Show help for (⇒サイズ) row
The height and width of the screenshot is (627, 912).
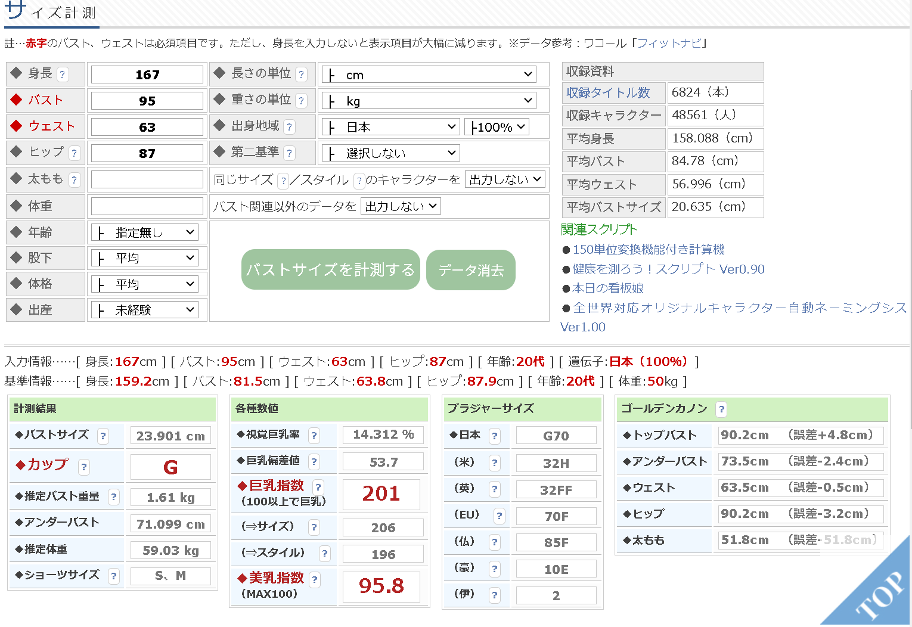314,527
